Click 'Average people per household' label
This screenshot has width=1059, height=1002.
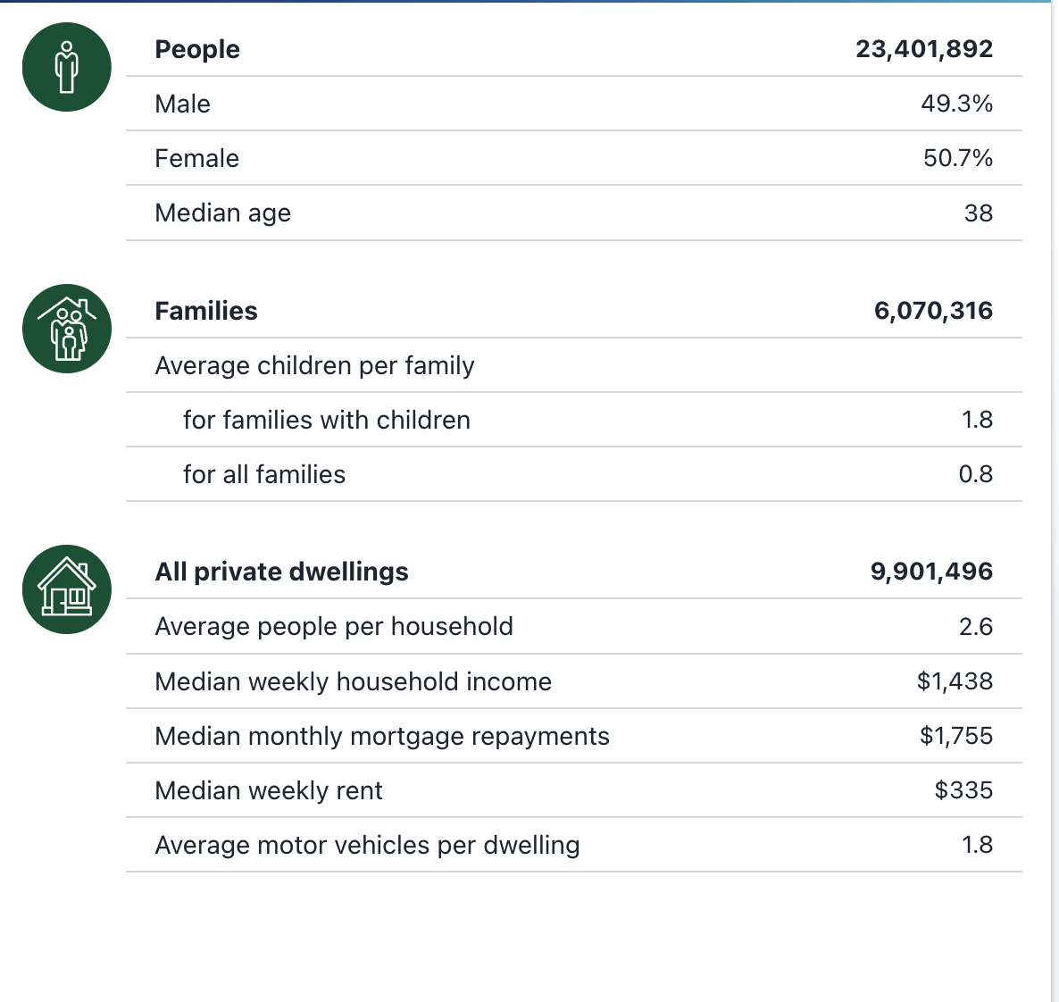(334, 627)
